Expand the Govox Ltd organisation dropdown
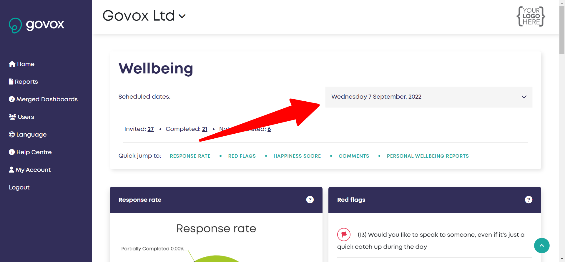 point(144,16)
